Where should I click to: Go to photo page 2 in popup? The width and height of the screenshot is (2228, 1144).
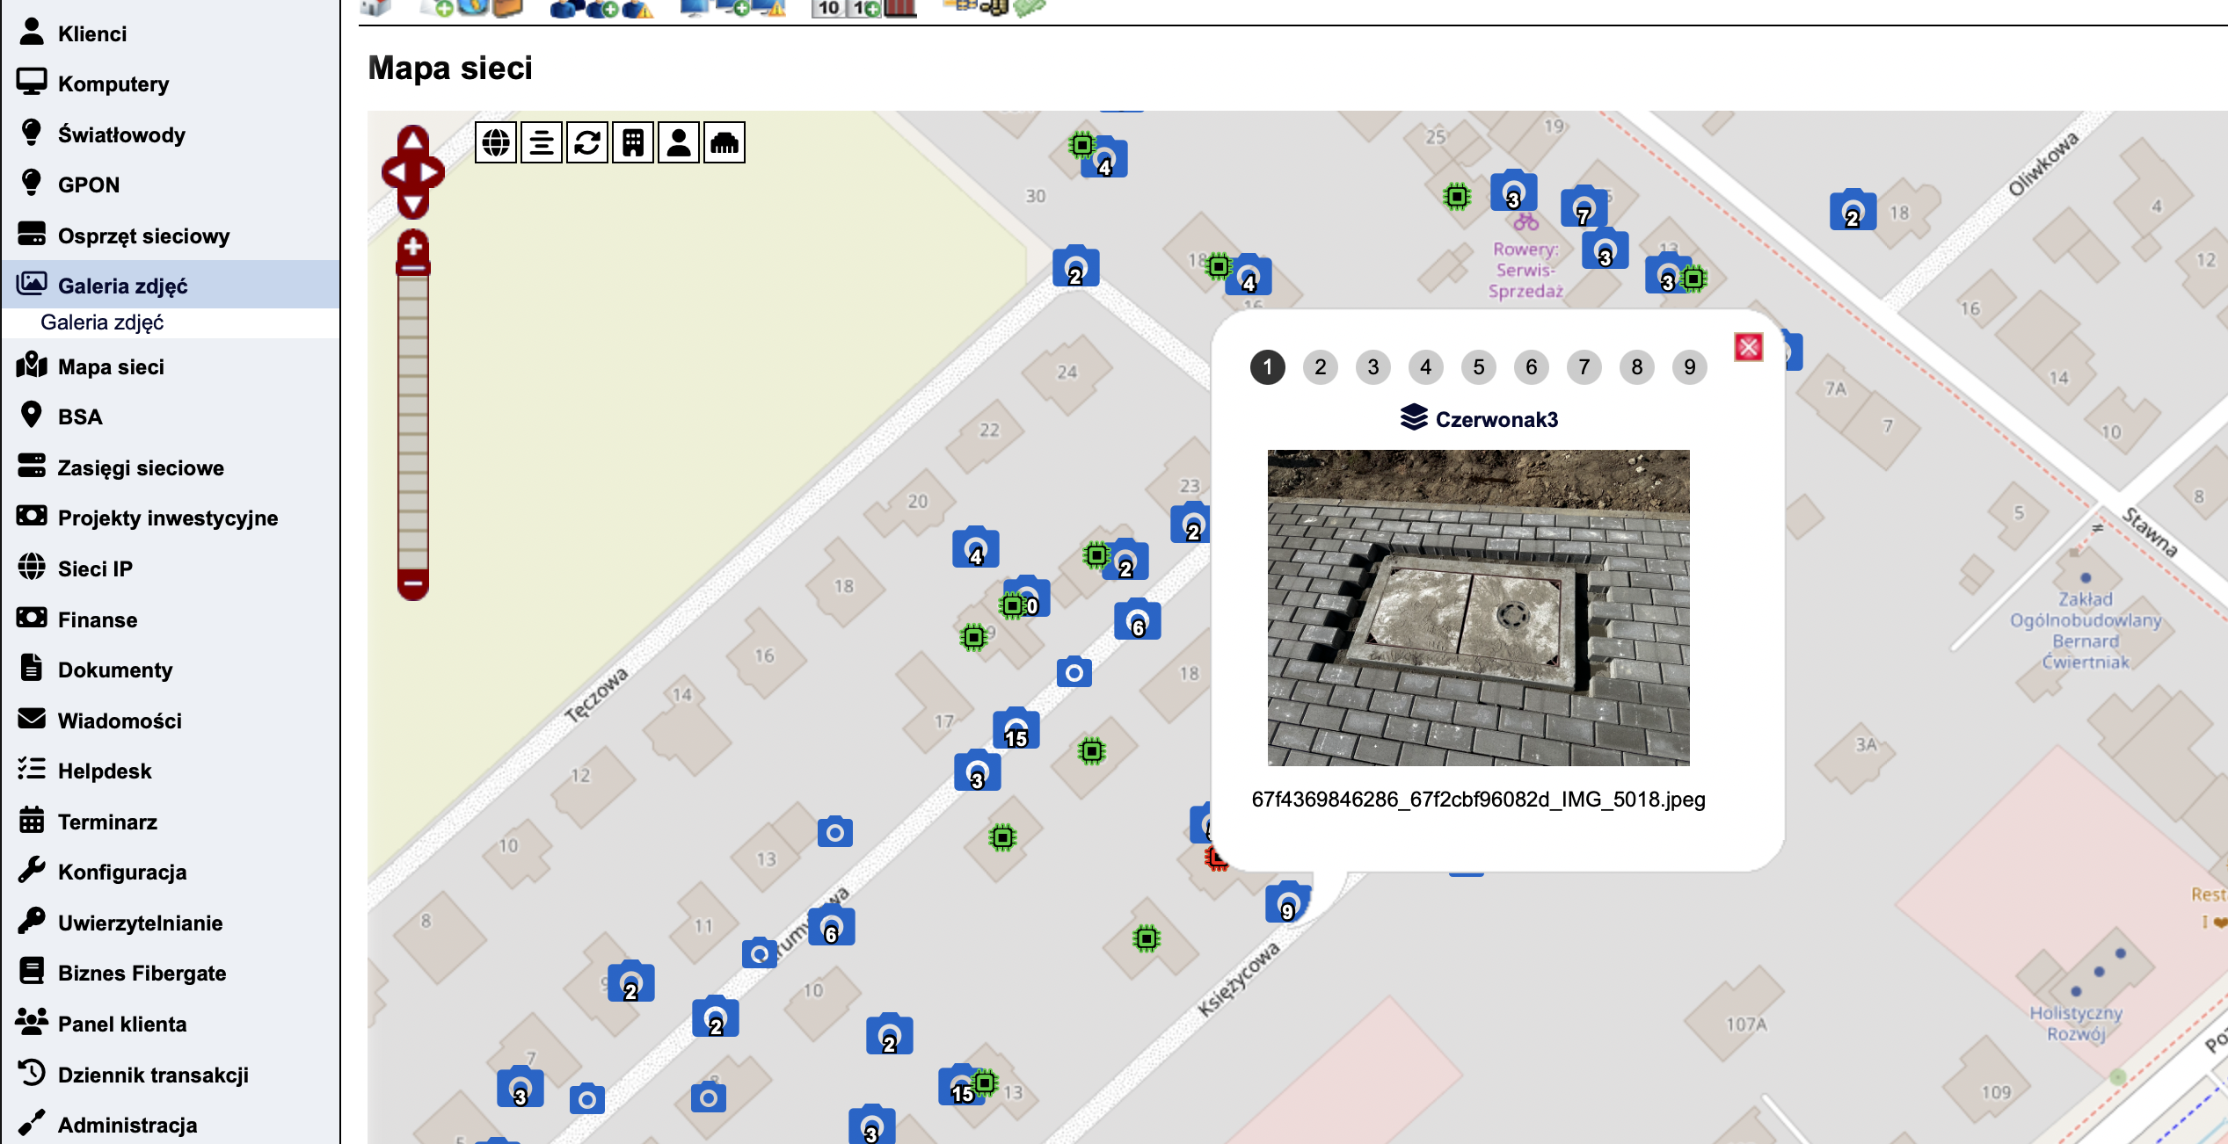(x=1321, y=367)
